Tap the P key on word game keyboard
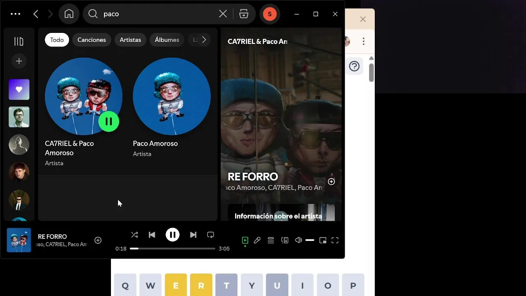 coord(353,285)
